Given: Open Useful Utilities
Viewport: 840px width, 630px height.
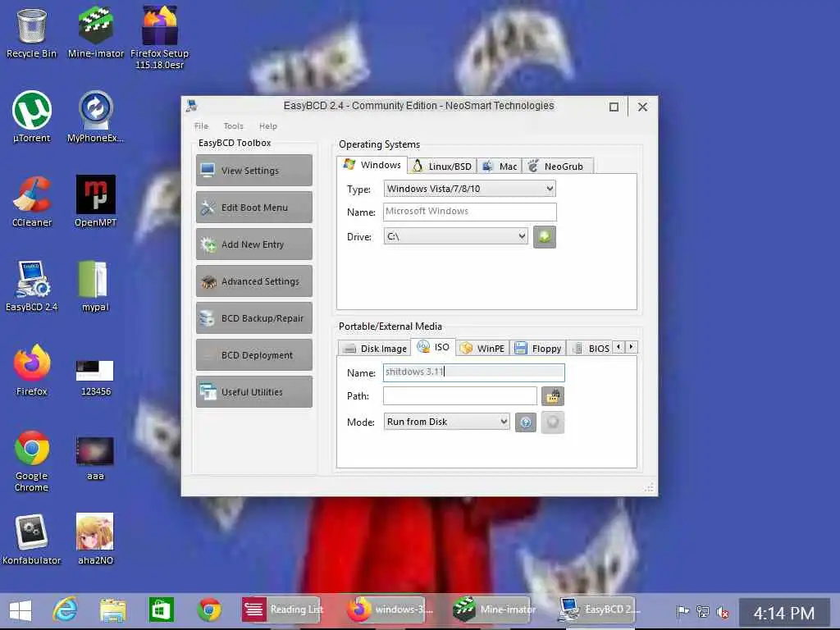Looking at the screenshot, I should 254,392.
